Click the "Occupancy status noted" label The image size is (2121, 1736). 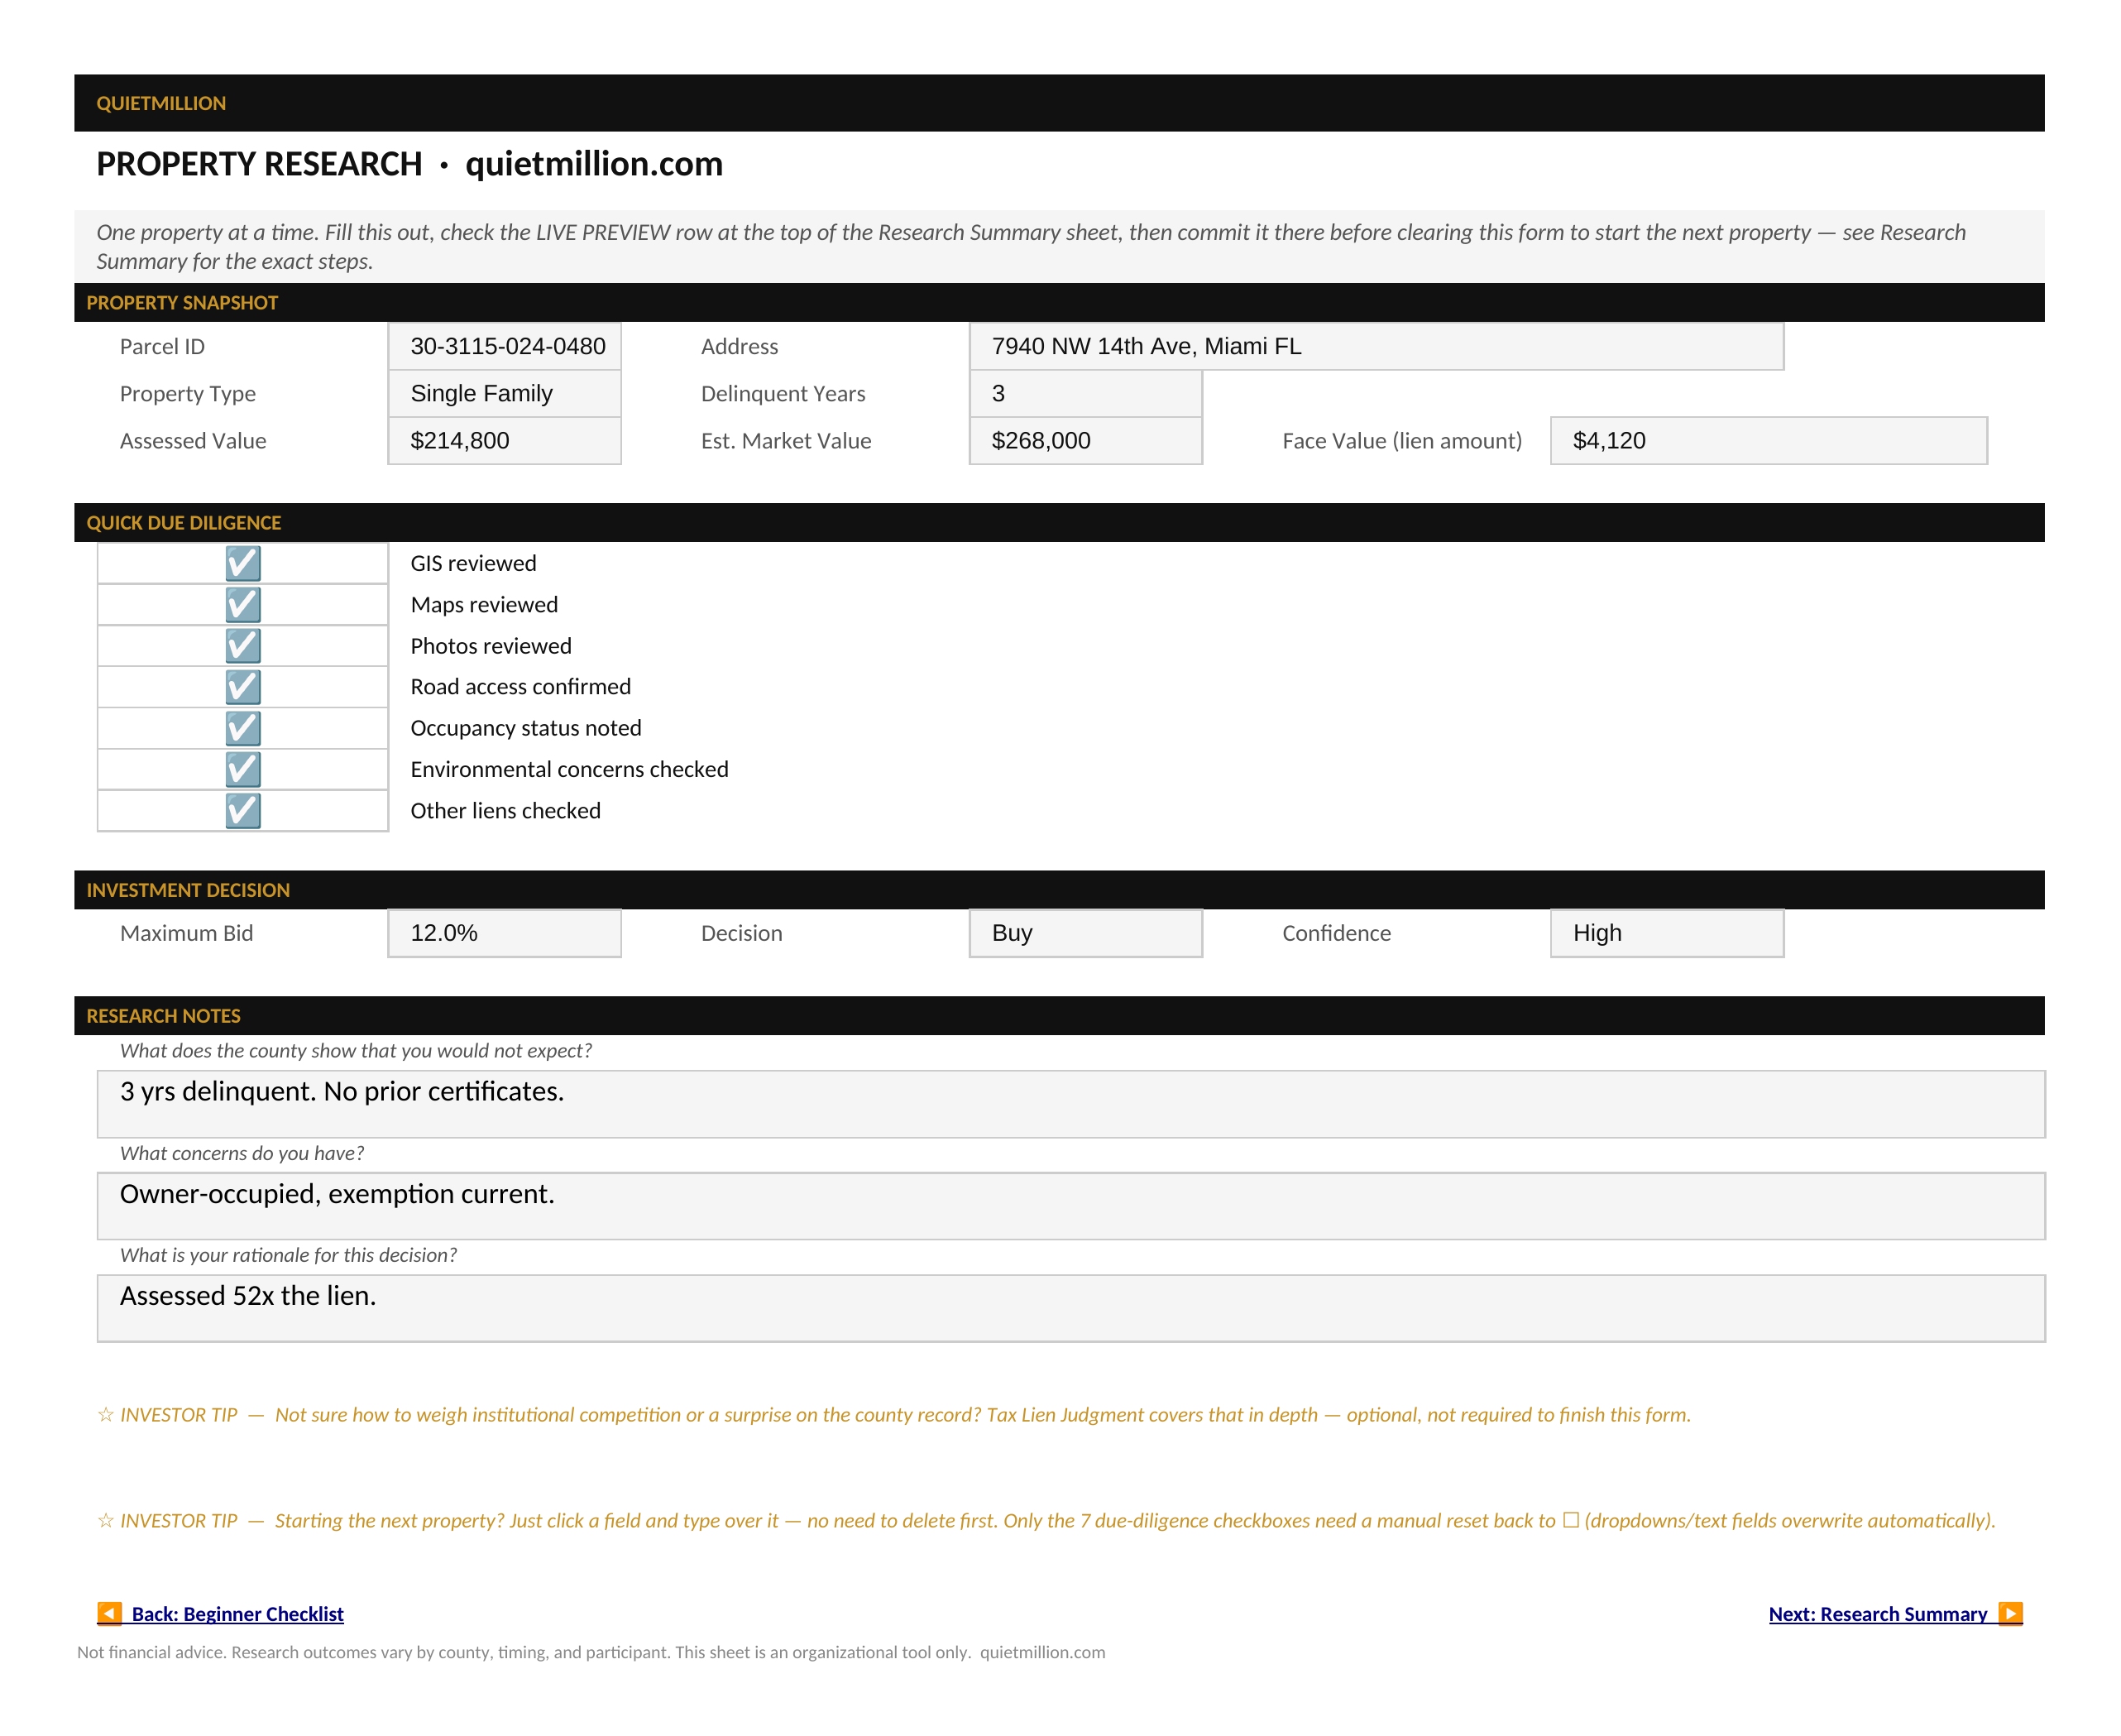(x=526, y=728)
